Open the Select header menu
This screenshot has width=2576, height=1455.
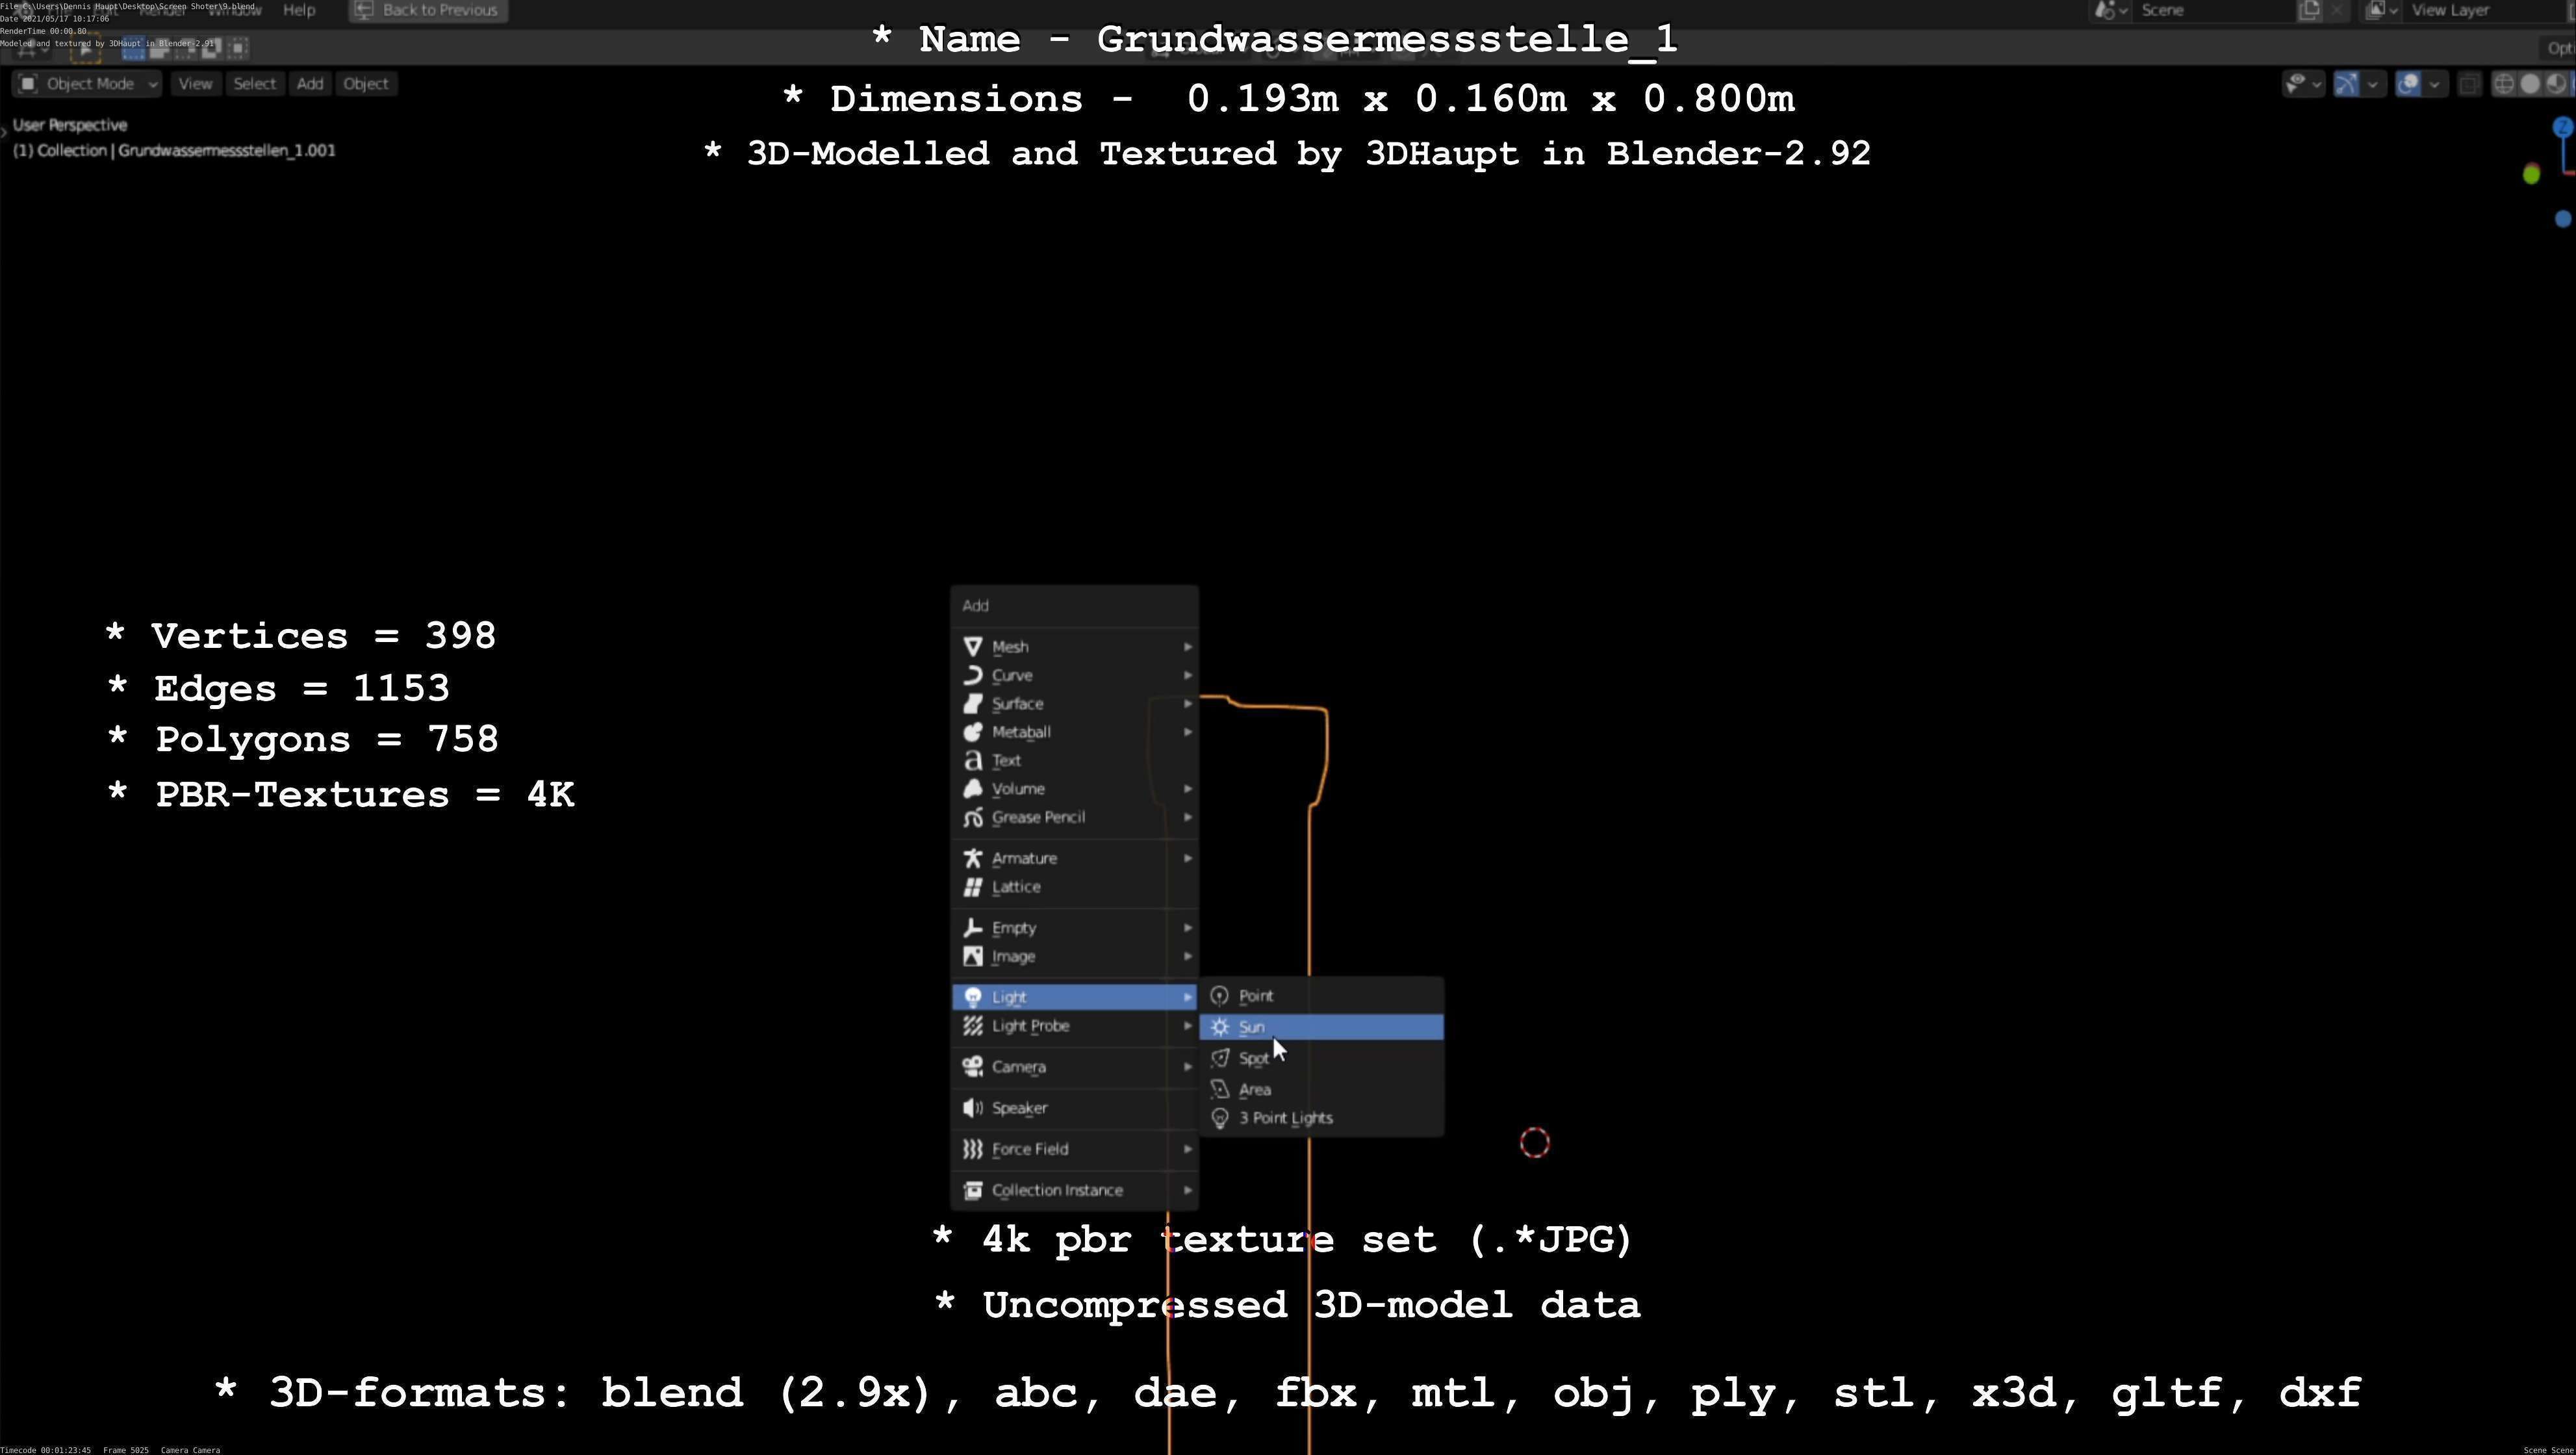tap(254, 84)
